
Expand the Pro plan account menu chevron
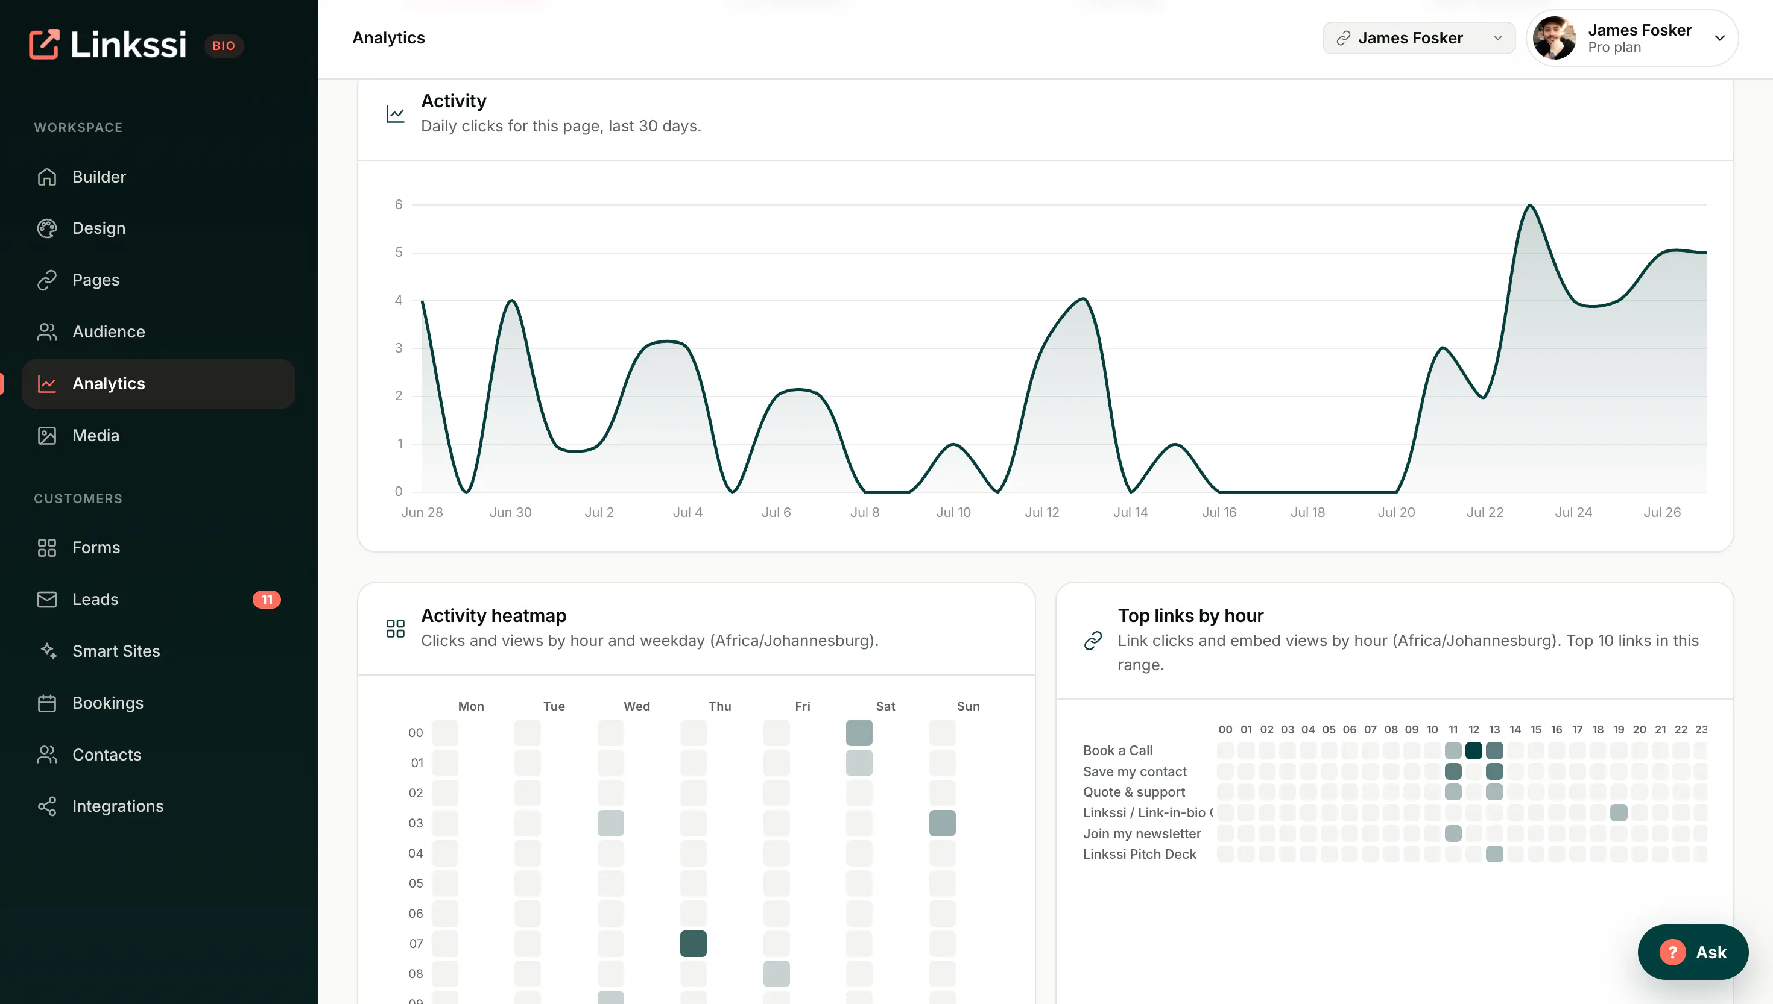point(1720,38)
